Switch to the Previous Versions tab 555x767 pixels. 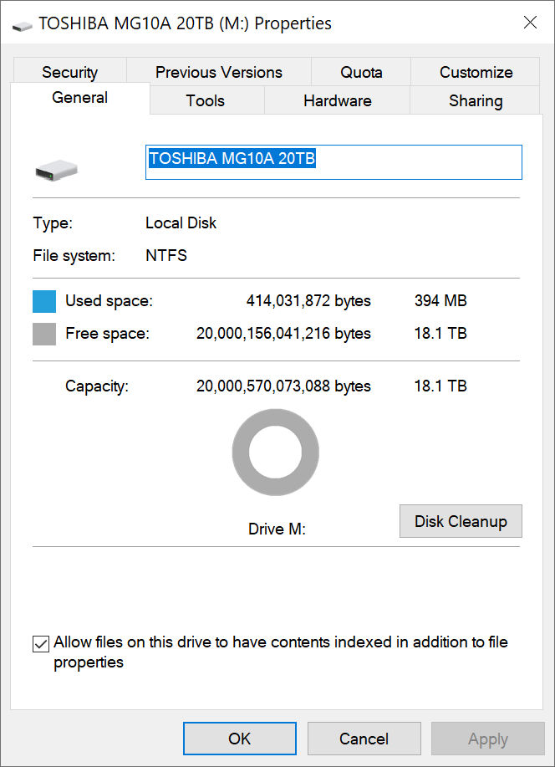pyautogui.click(x=218, y=72)
